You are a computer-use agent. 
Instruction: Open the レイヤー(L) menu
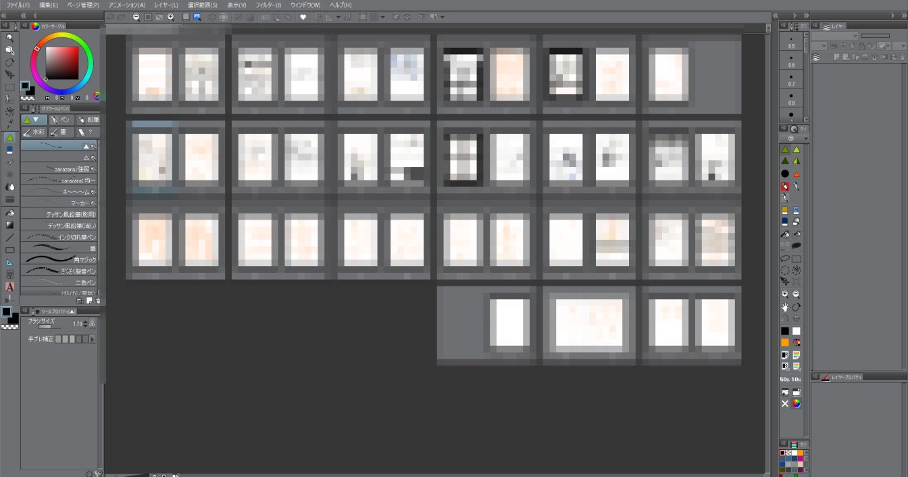point(166,5)
